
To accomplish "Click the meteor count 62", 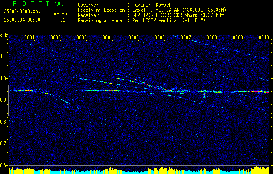I will tap(63, 20).
